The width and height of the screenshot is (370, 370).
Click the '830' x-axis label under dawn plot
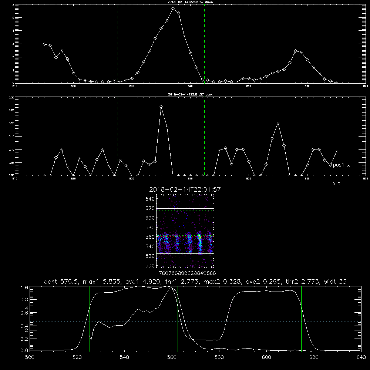tap(132, 86)
